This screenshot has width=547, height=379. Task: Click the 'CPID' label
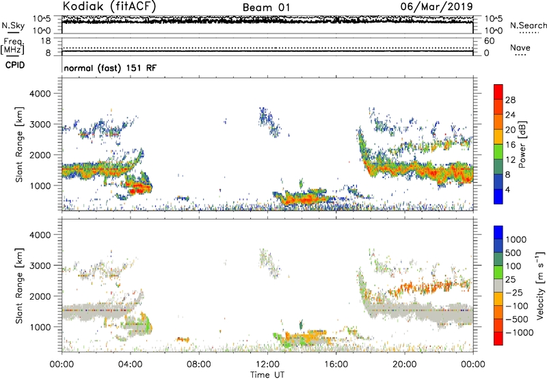click(15, 65)
